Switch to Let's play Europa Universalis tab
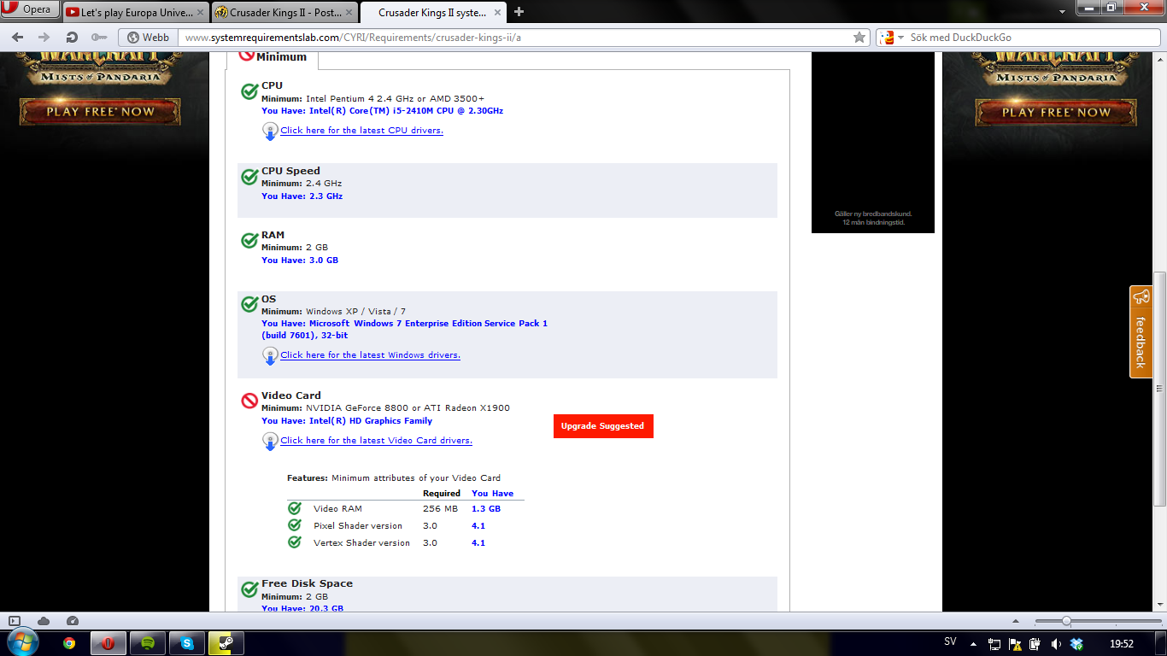Image resolution: width=1167 pixels, height=656 pixels. coord(135,13)
